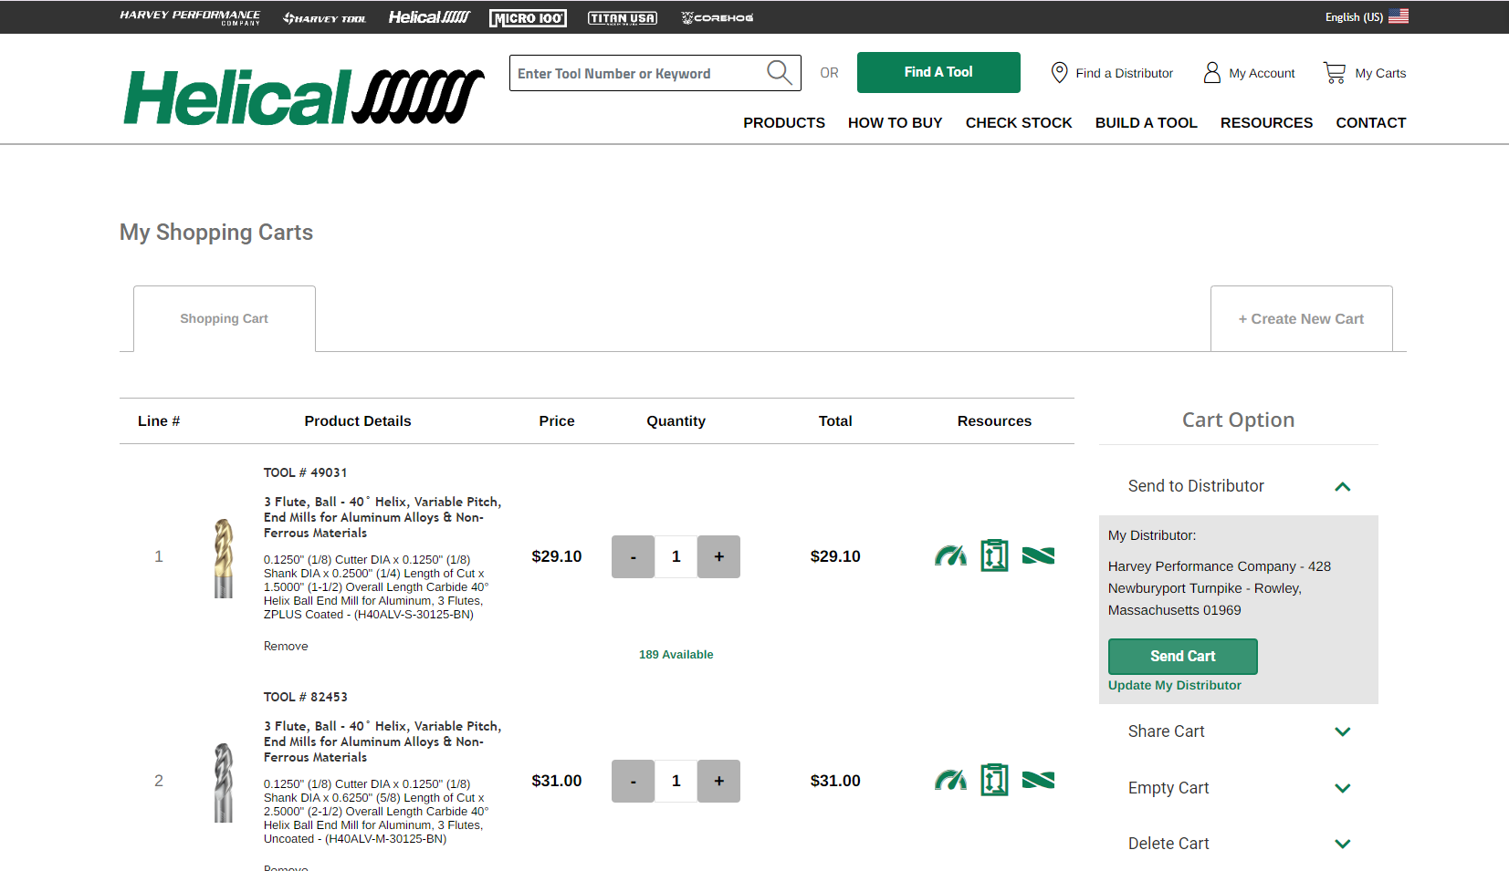Click the dimensions drawing icon for tool 82453
The height and width of the screenshot is (871, 1509).
(994, 780)
